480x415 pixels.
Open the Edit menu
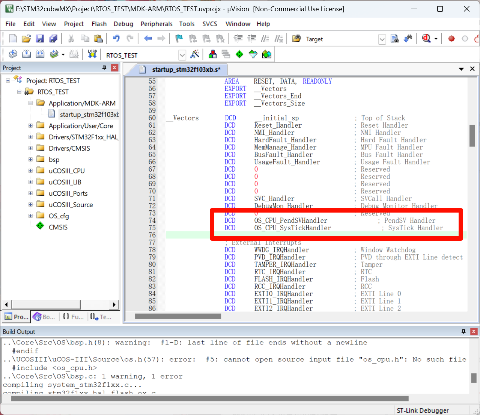click(29, 24)
